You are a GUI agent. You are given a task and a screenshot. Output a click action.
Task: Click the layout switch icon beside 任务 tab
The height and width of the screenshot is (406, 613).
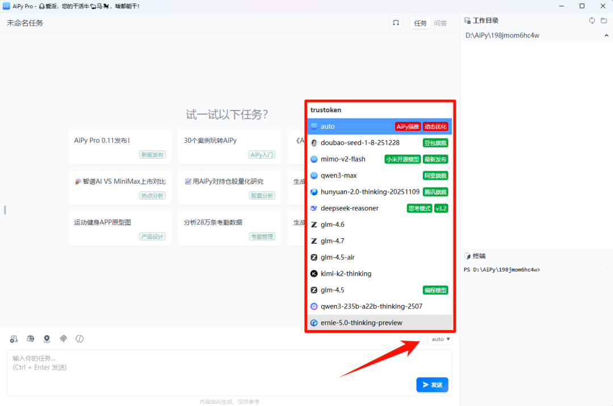click(x=396, y=23)
